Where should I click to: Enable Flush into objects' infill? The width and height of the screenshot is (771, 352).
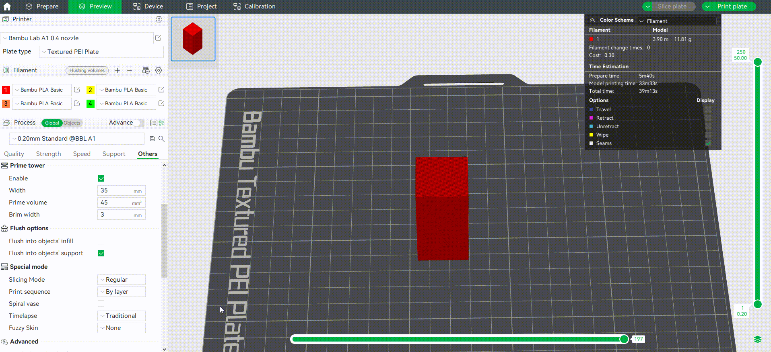[x=101, y=241]
